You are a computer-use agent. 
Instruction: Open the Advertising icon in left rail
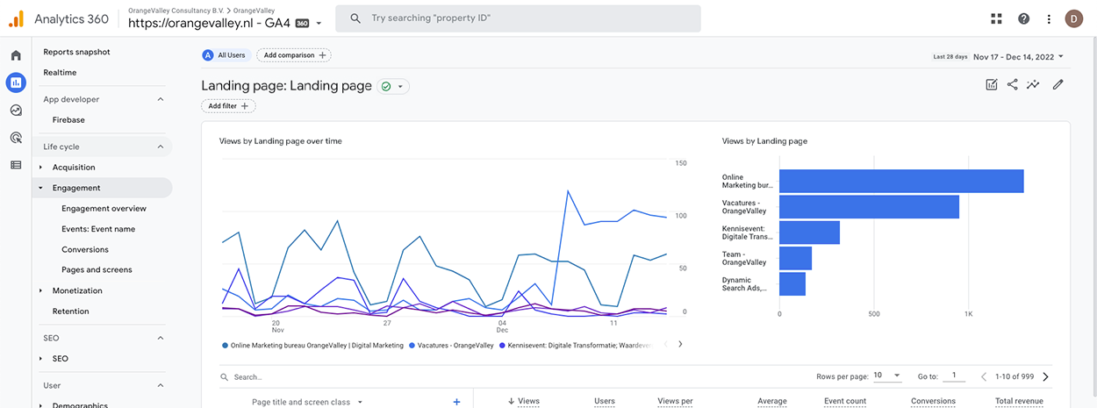16,138
